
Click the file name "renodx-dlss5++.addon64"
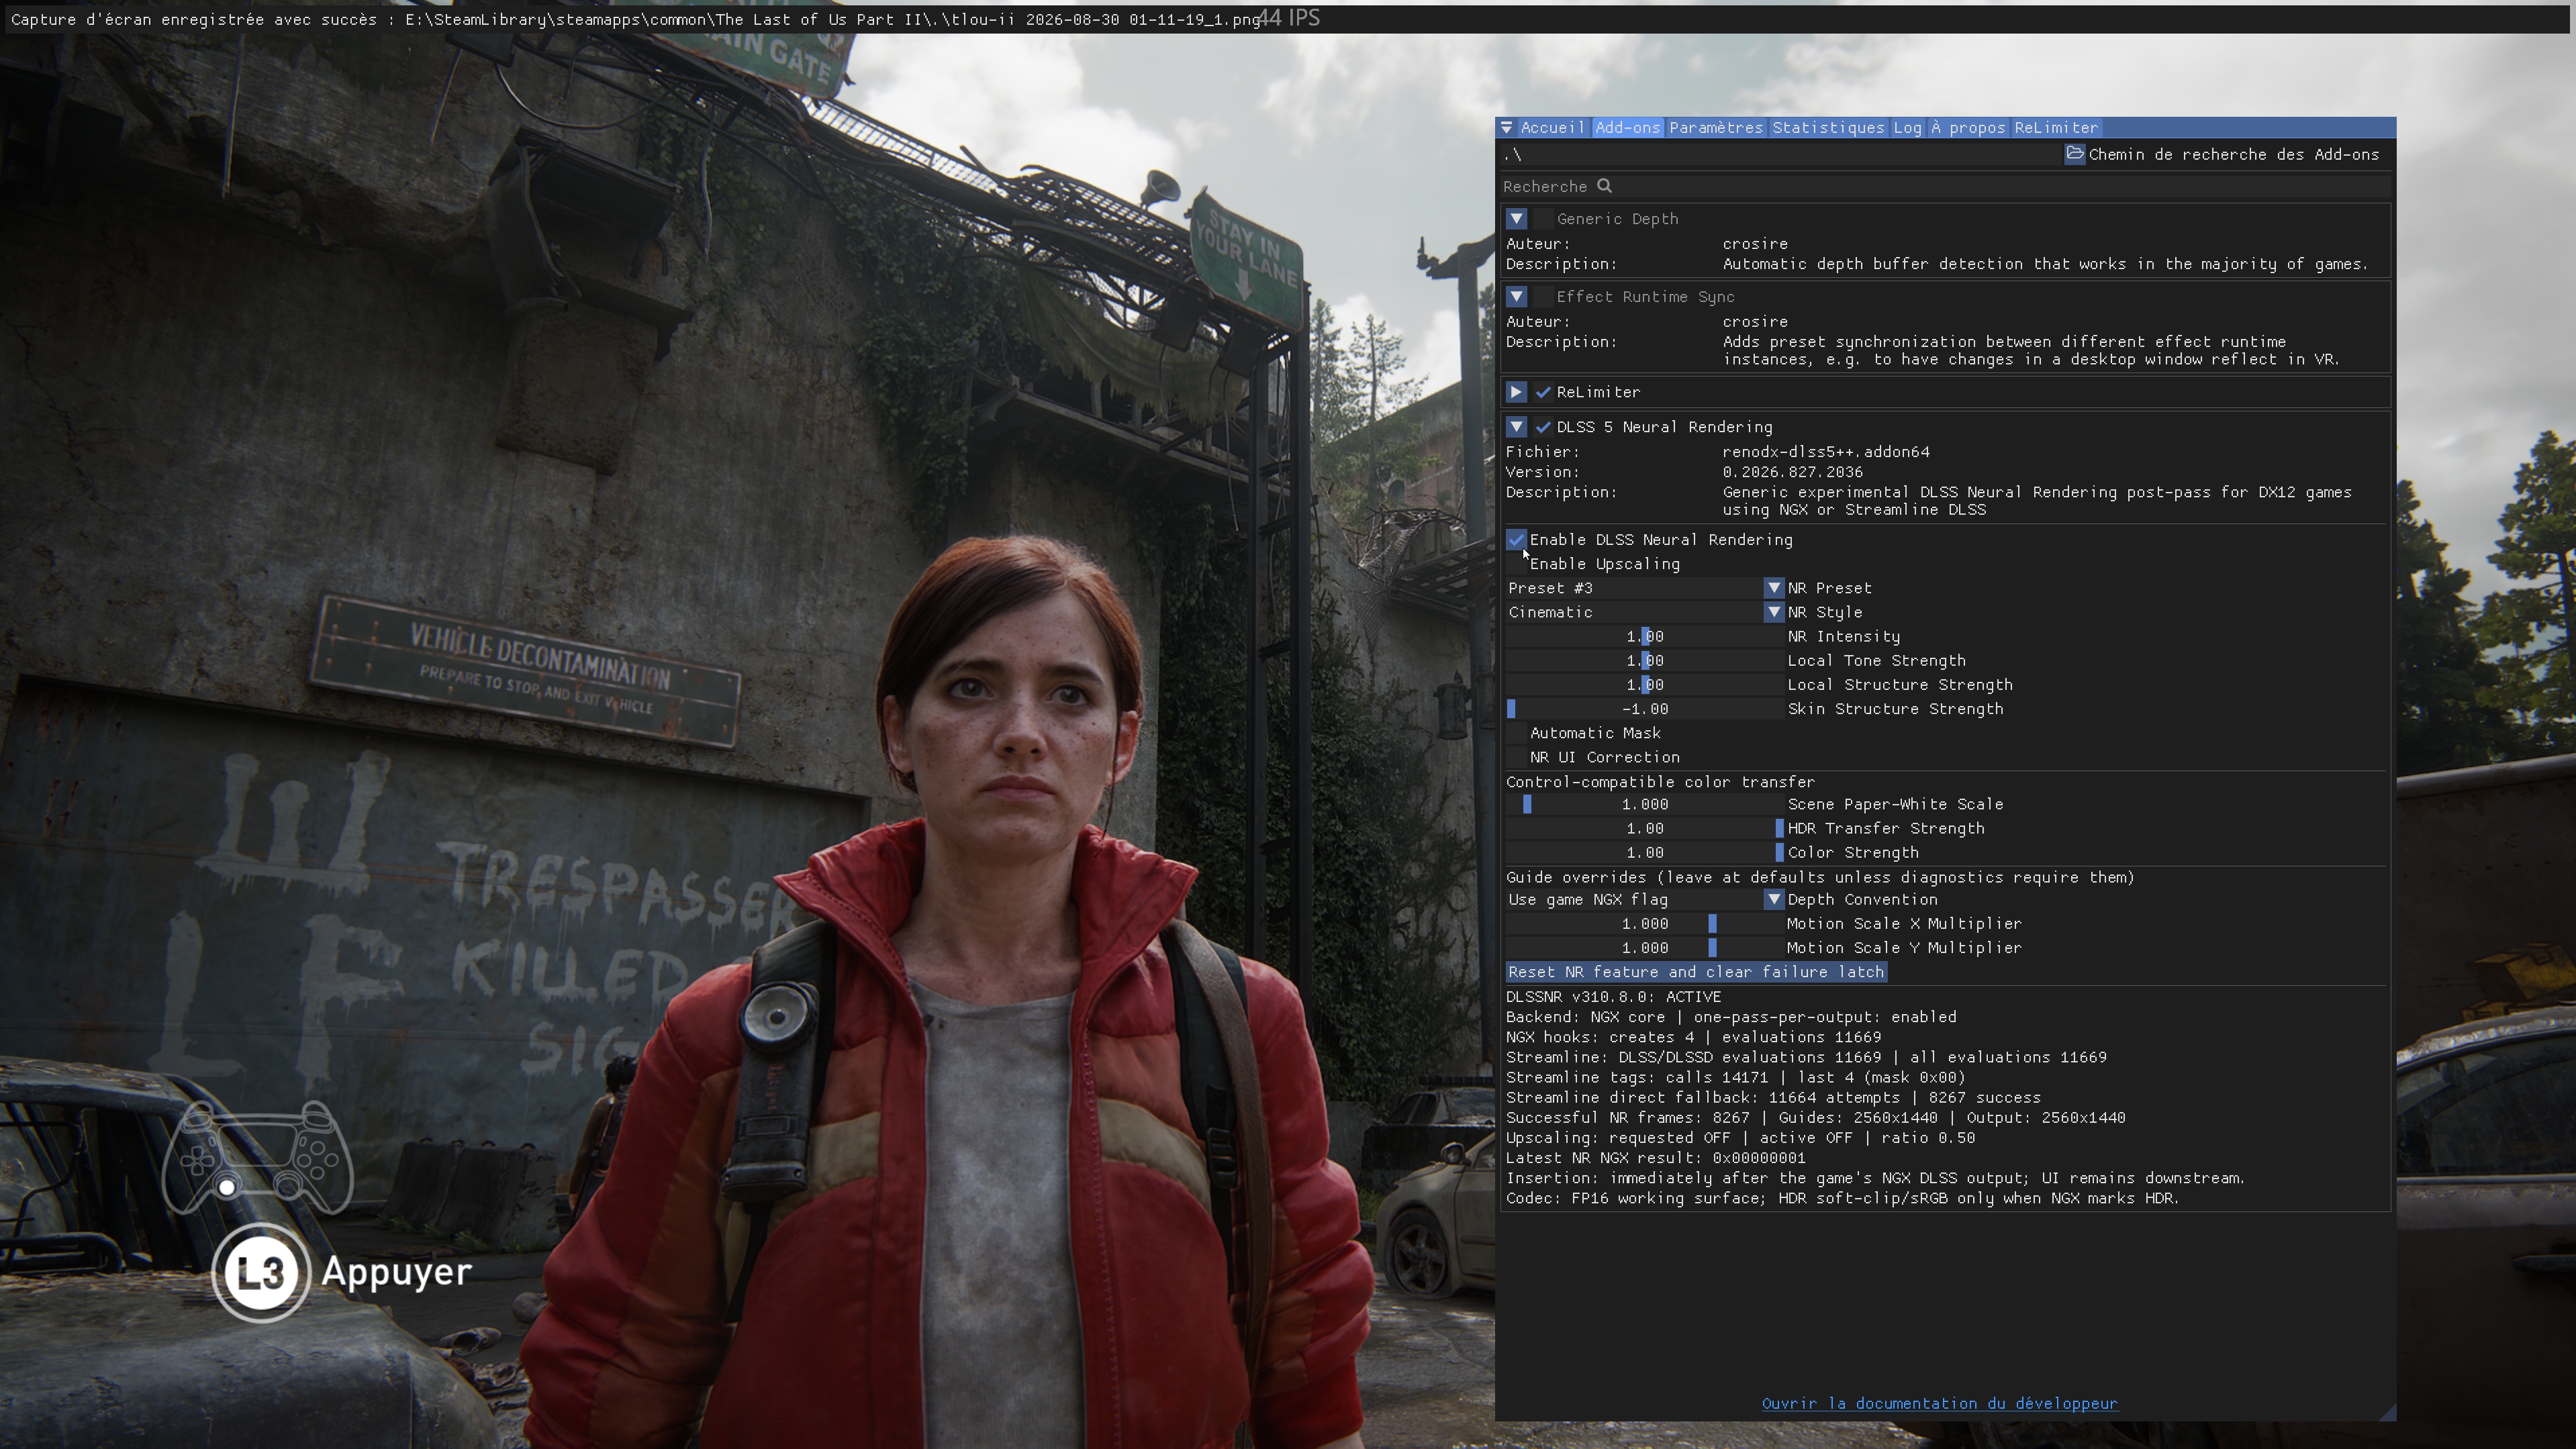tap(1826, 452)
